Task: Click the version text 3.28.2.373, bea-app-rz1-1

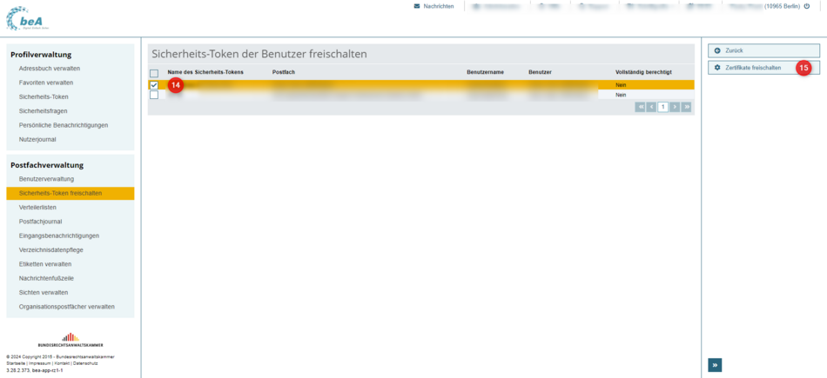Action: click(34, 370)
